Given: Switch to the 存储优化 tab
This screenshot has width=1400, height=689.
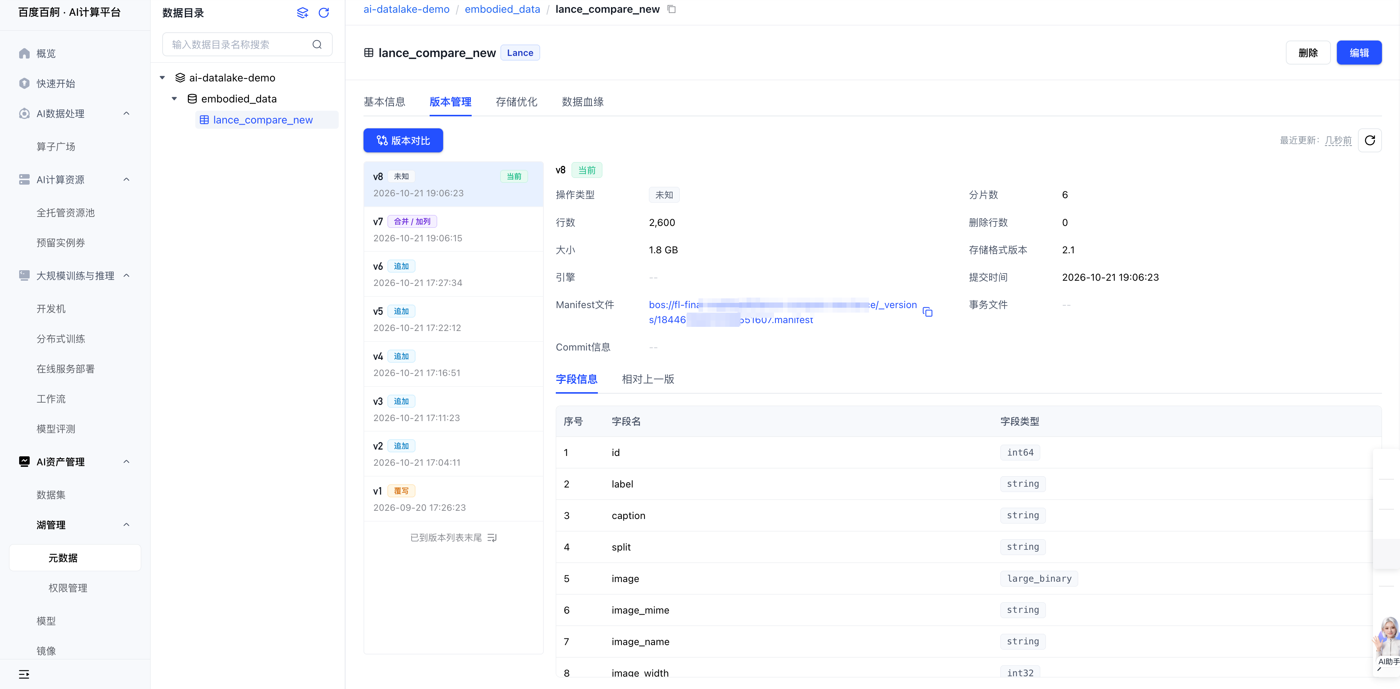Looking at the screenshot, I should (516, 102).
